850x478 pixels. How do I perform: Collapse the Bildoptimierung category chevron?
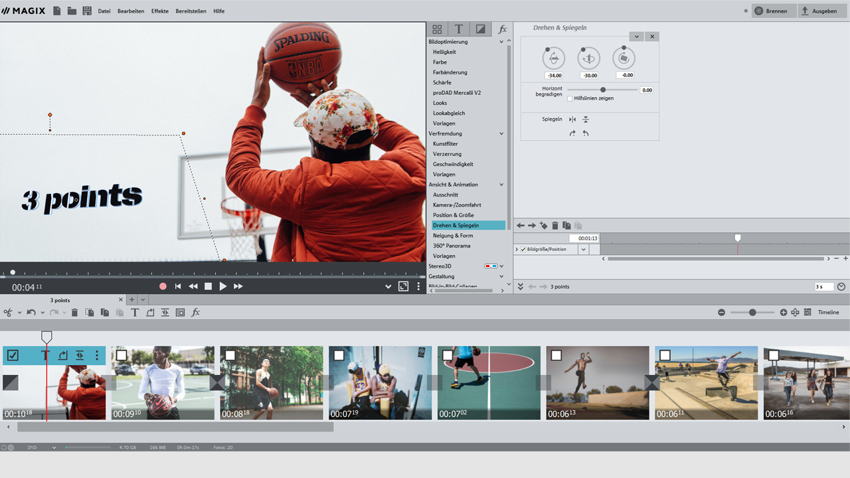(x=501, y=41)
